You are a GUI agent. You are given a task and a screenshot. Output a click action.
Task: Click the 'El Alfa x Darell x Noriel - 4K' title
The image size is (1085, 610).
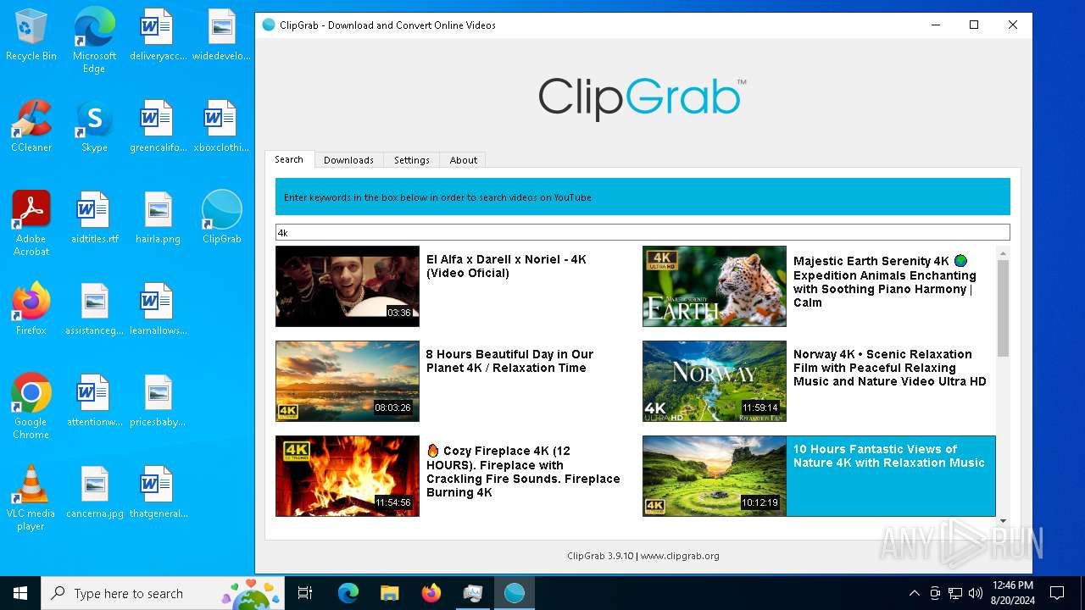tap(506, 266)
